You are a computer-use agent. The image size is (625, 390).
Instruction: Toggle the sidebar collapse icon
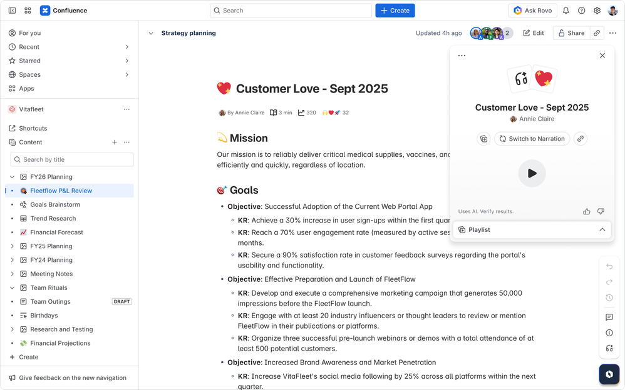coord(13,11)
